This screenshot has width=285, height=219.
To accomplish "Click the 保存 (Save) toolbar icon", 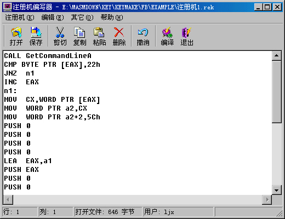I will [36, 36].
